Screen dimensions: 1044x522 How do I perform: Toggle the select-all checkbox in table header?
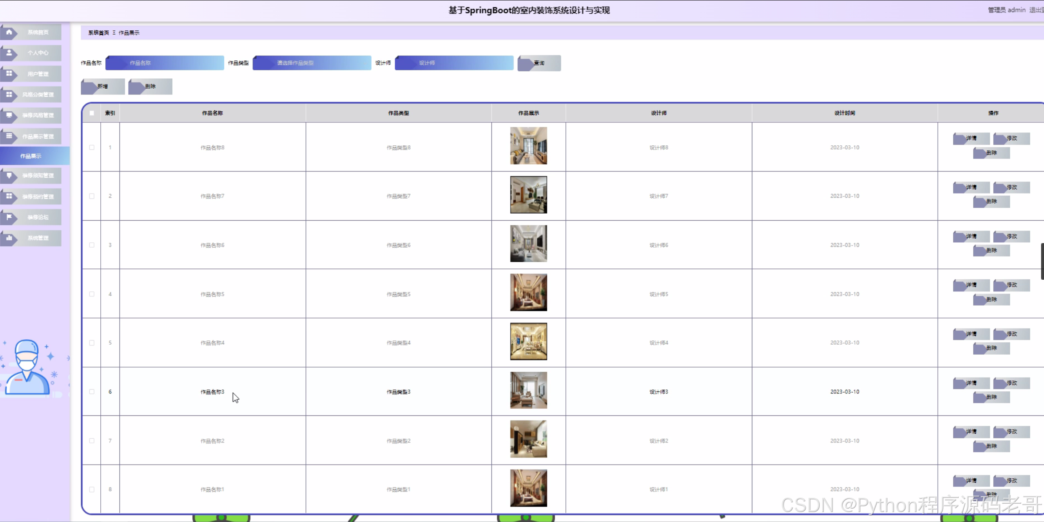click(x=92, y=113)
